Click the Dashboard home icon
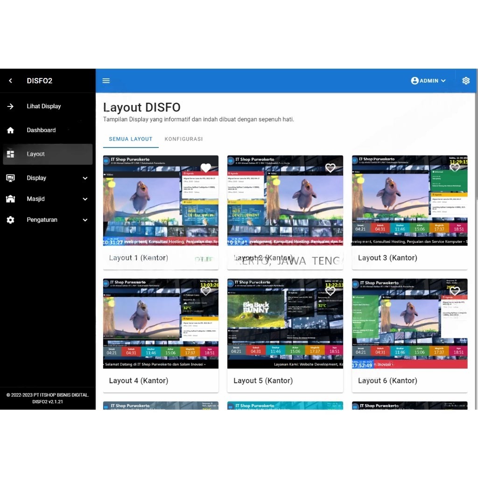478x478 pixels. pos(10,130)
